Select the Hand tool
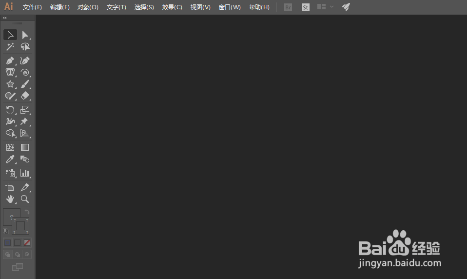467x279 pixels. point(10,199)
